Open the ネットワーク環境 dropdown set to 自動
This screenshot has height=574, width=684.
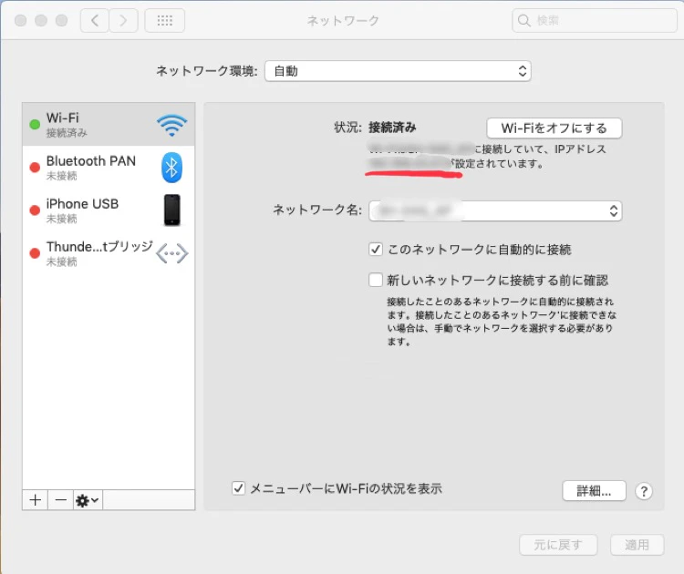tap(398, 71)
